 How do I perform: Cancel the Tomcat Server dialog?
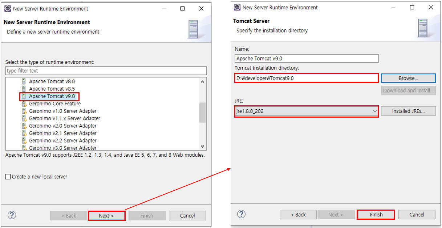pos(417,215)
